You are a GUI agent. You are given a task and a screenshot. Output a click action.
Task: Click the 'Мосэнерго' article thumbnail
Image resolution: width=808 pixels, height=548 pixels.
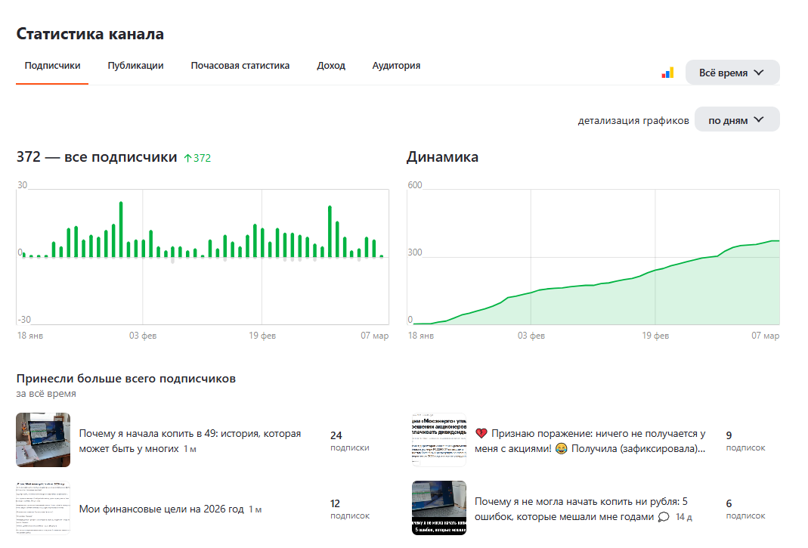pyautogui.click(x=439, y=439)
